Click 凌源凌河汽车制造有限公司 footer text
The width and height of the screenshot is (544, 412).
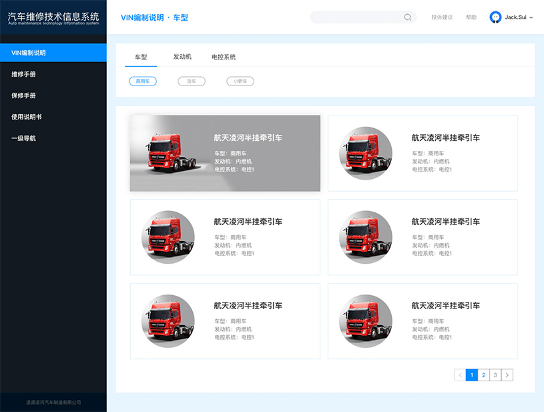(53, 402)
